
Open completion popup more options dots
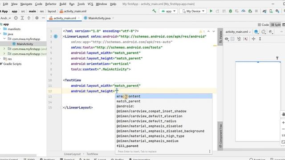(210, 151)
